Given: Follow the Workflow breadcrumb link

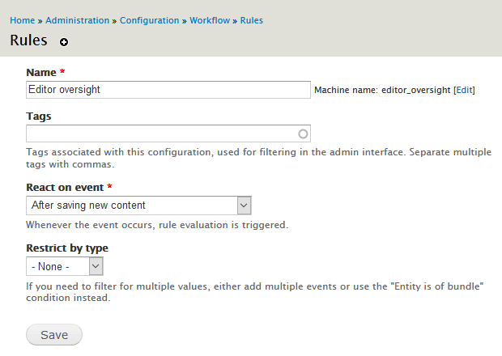Looking at the screenshot, I should point(210,20).
